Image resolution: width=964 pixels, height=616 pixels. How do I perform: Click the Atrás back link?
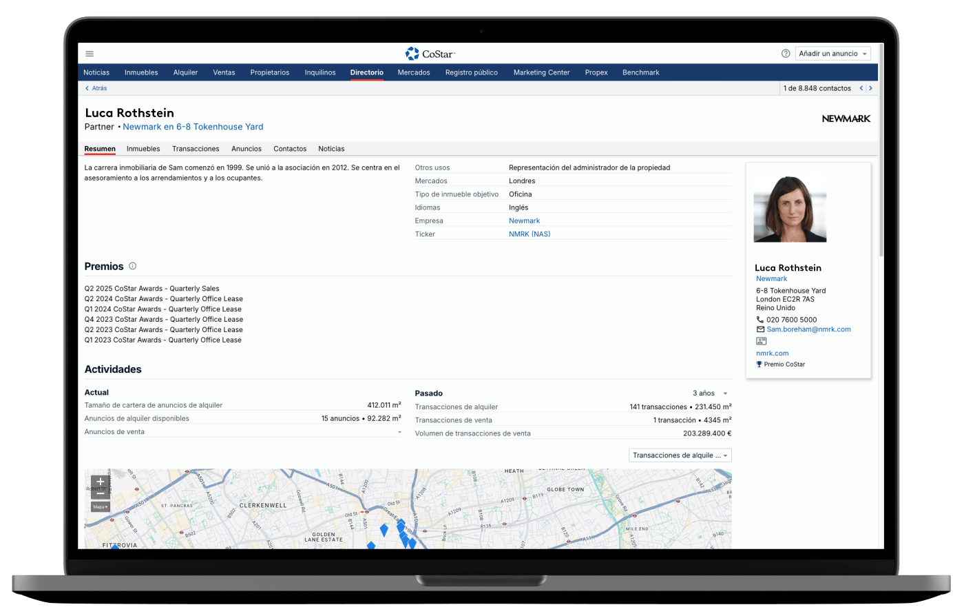tap(96, 88)
